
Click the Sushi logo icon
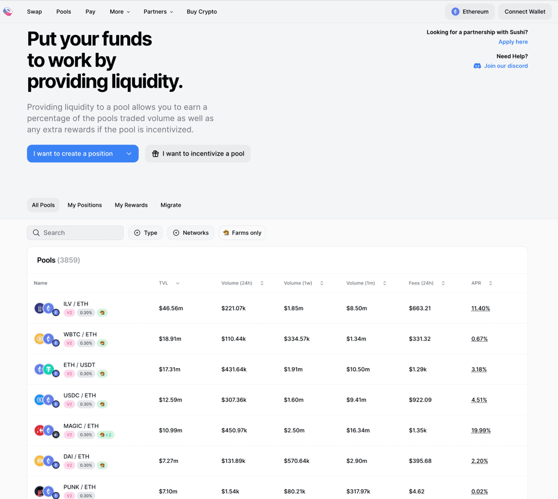[x=8, y=11]
